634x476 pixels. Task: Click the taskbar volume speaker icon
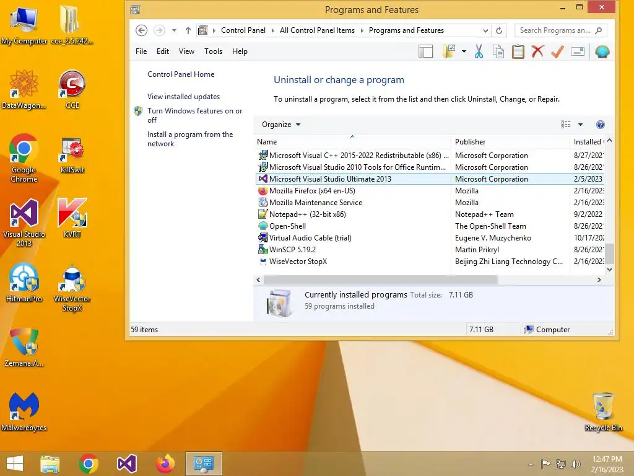(x=575, y=464)
